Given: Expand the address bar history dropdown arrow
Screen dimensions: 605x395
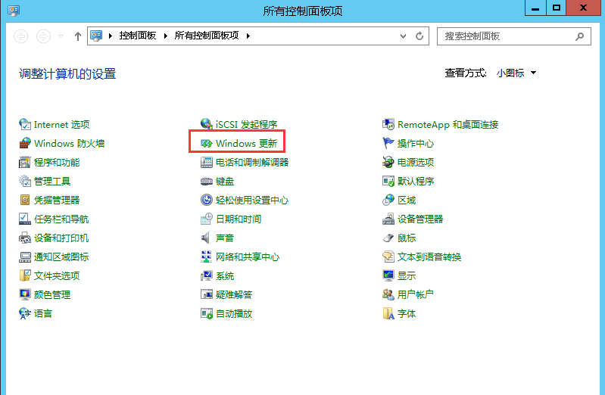Looking at the screenshot, I should coord(405,36).
